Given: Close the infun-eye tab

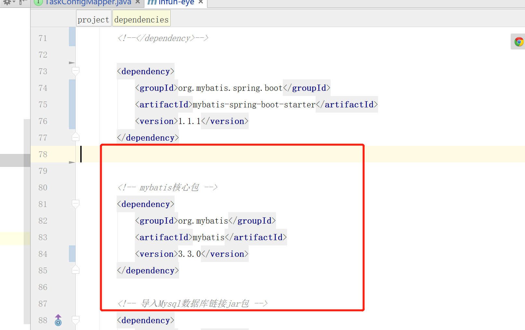Looking at the screenshot, I should (201, 2).
